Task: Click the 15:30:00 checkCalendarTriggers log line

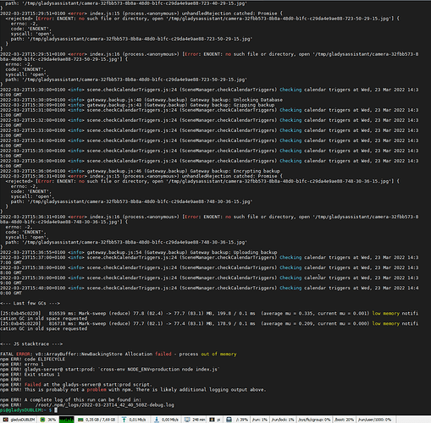Action: click(x=209, y=92)
